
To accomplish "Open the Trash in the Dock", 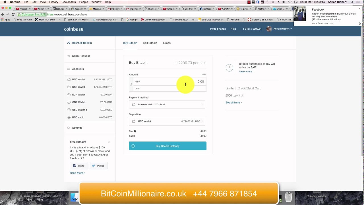I will pos(288,197).
